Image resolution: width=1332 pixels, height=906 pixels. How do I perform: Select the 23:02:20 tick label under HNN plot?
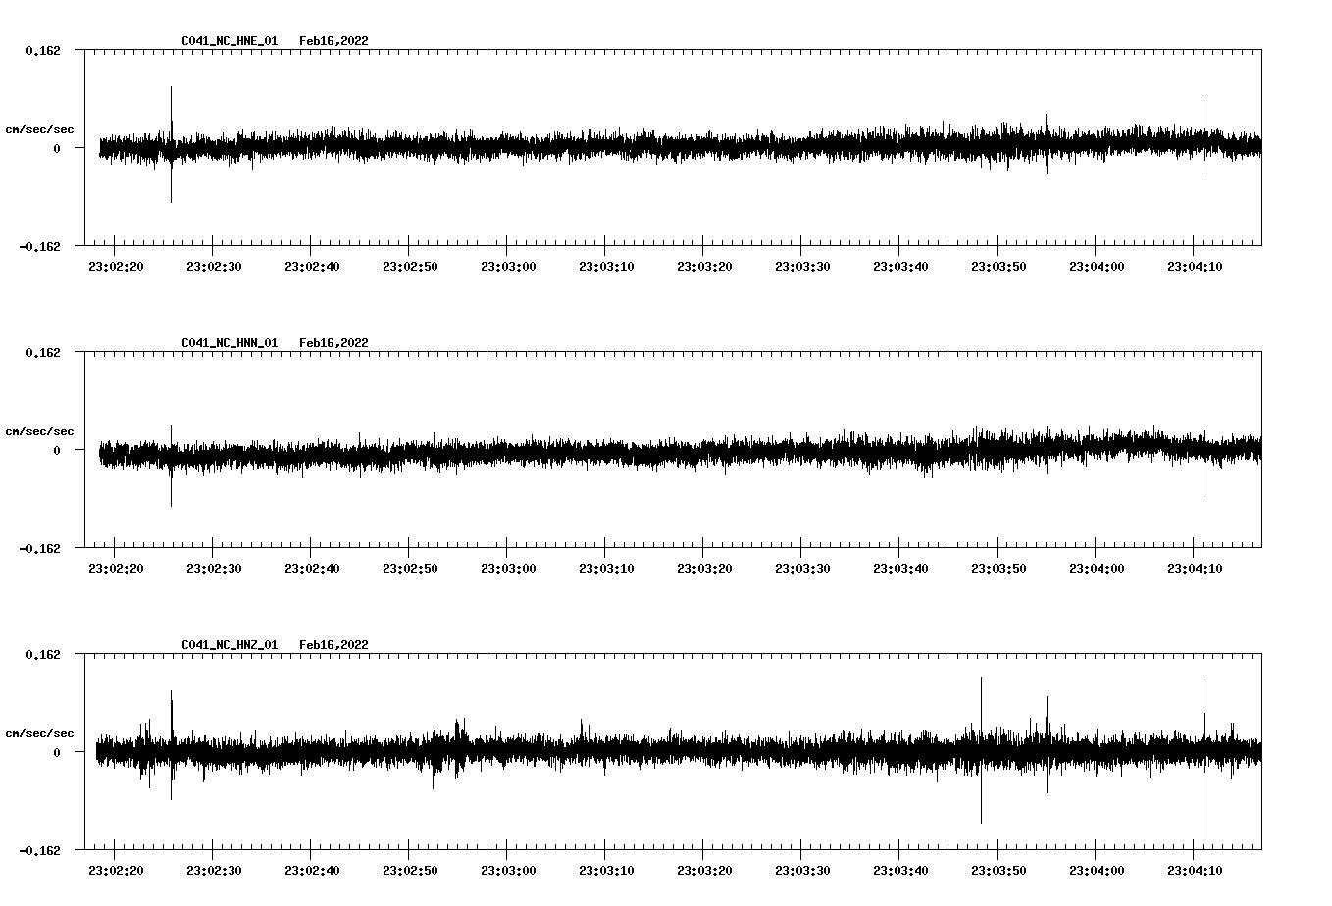[x=116, y=569]
